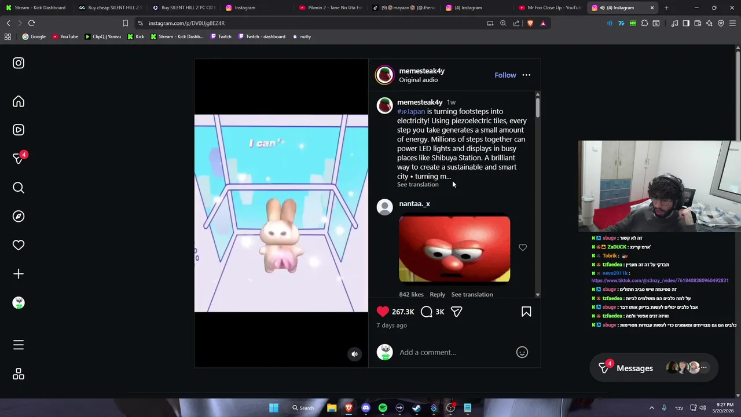Open Spotify from the taskbar
Viewport: 741px width, 417px height.
pyautogui.click(x=383, y=408)
